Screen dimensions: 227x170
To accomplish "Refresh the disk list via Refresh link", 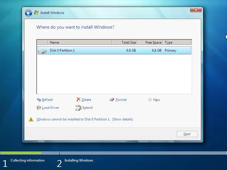I will point(47,100).
